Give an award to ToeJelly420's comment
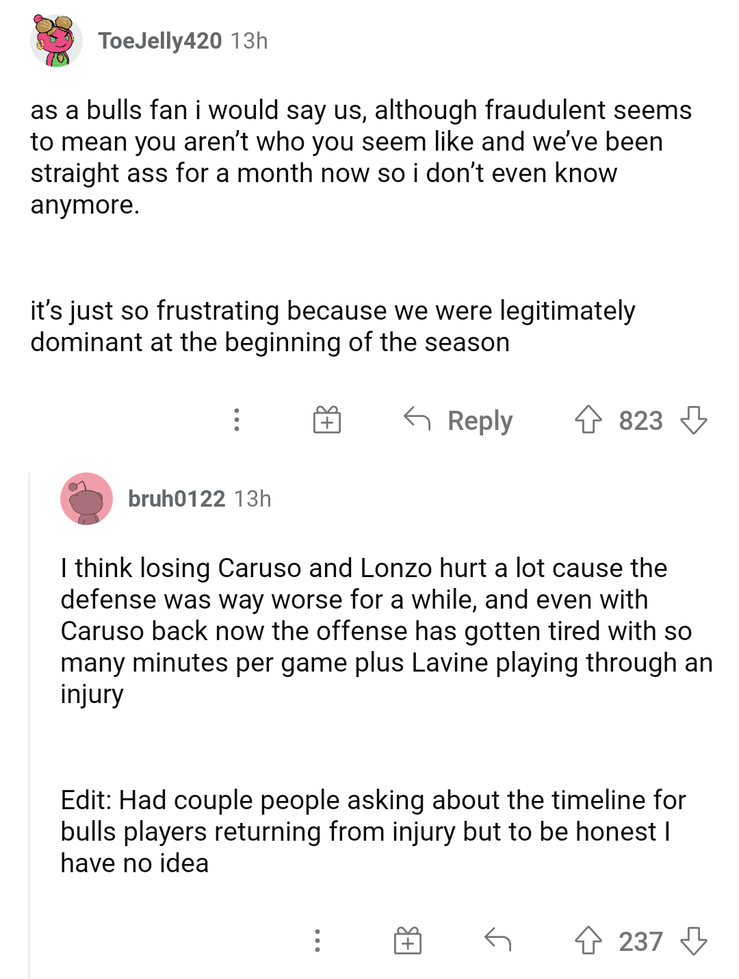Screen dimensions: 739x979 (x=327, y=420)
